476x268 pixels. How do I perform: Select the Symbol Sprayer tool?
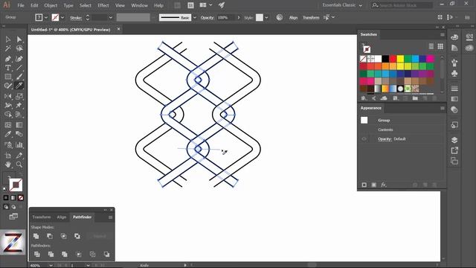tap(8, 145)
